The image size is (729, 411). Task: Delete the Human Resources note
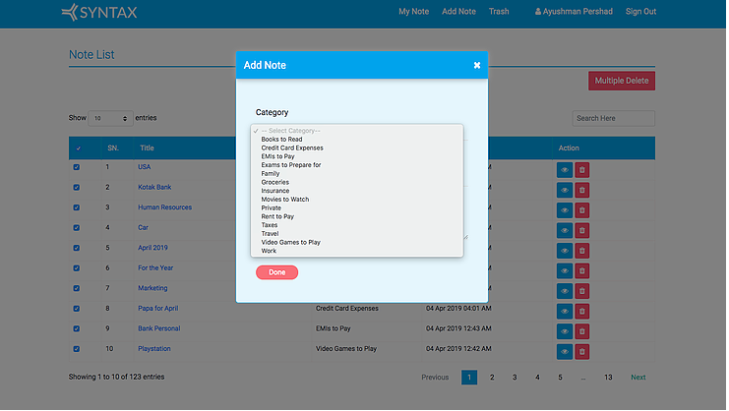pos(581,210)
